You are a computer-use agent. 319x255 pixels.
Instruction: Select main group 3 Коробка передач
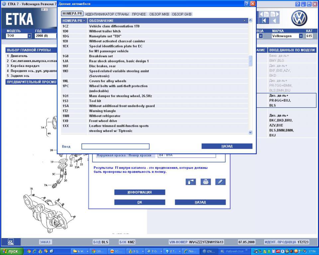point(32,66)
